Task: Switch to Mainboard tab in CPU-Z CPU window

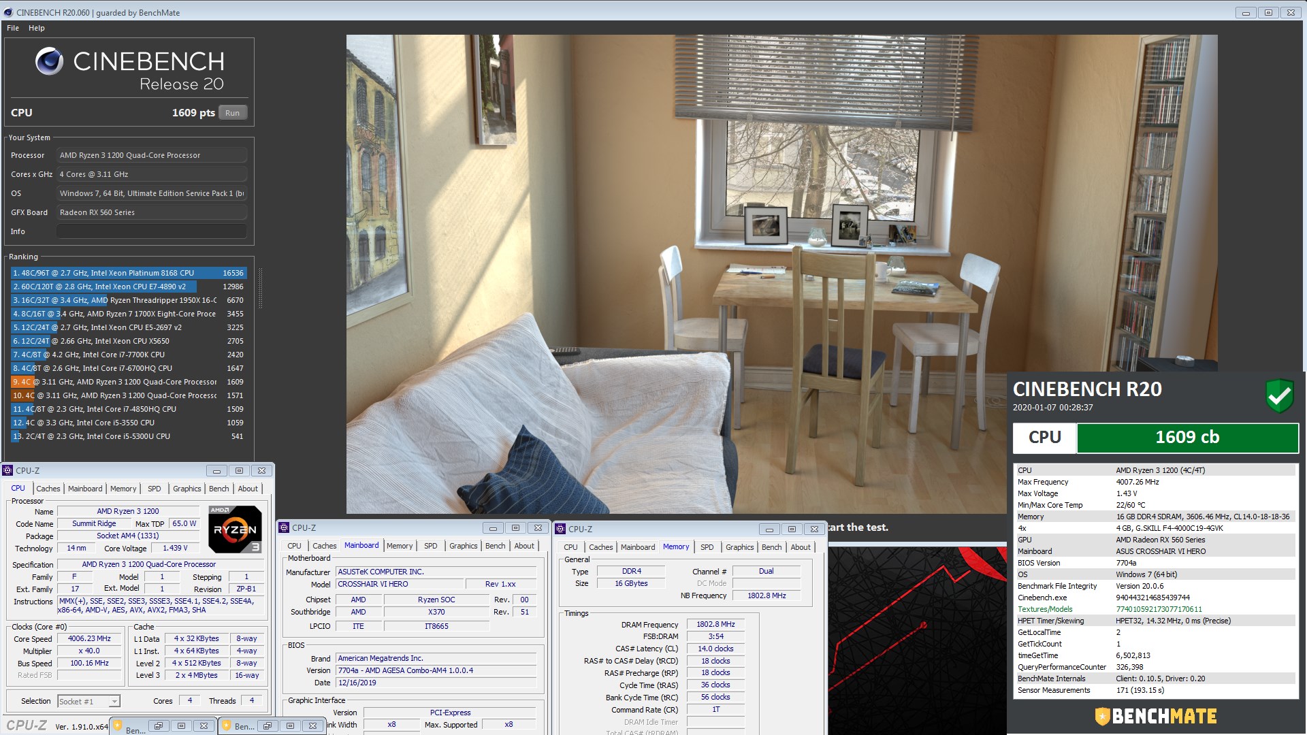Action: tap(85, 489)
